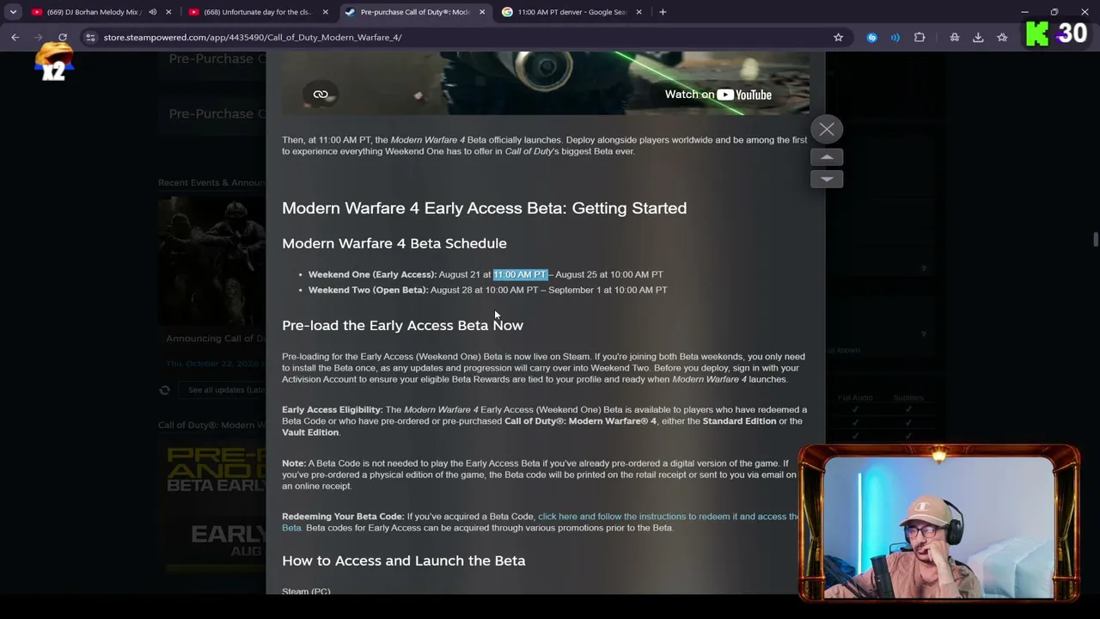Click 'Weekend Two (Open Beta):' text
This screenshot has width=1100, height=619.
click(x=368, y=290)
